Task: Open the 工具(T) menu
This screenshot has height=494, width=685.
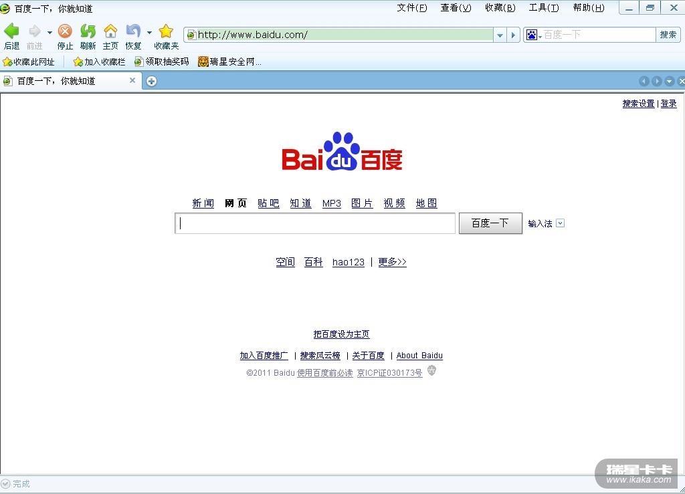Action: 544,8
